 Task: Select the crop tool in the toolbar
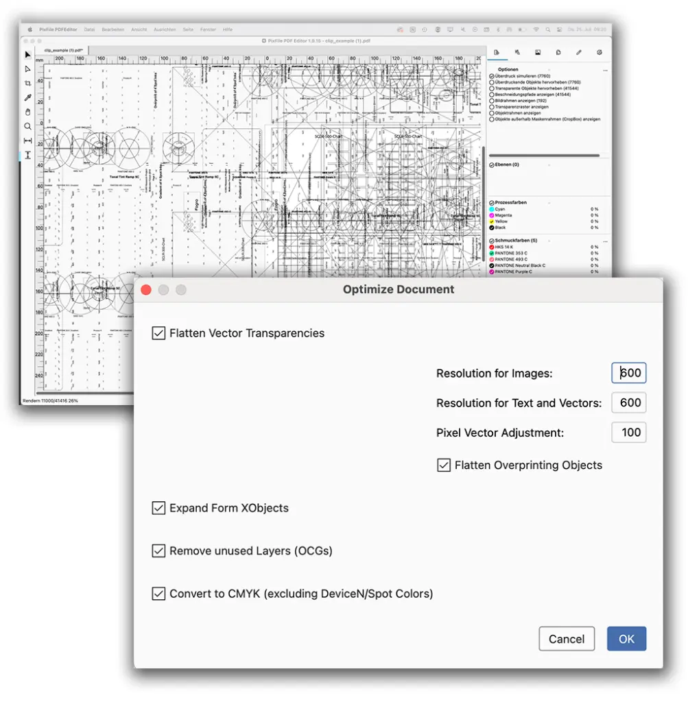(27, 83)
